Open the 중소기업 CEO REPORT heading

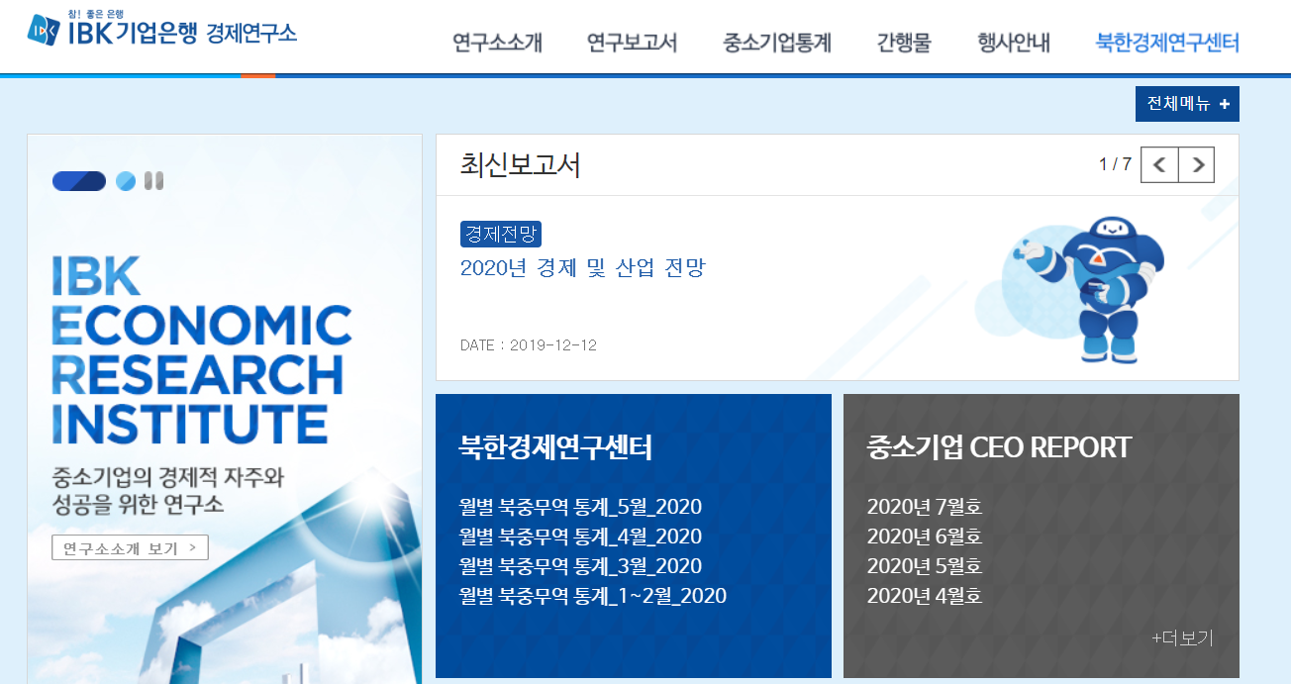999,447
